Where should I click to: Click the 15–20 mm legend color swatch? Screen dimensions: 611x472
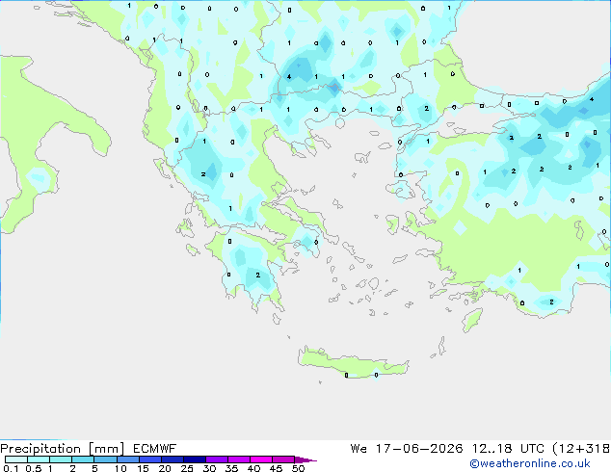click(150, 459)
